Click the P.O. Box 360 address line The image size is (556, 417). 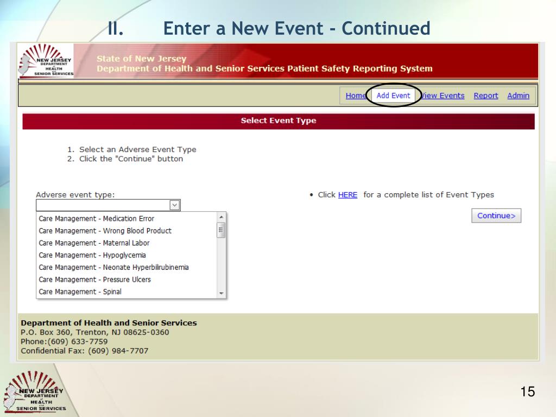coord(94,333)
